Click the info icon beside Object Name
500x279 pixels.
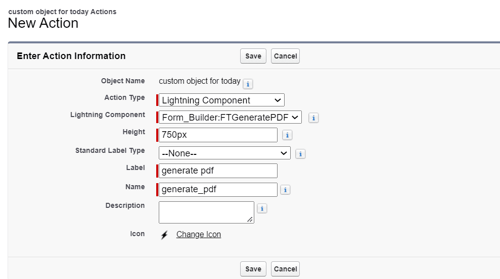click(248, 84)
